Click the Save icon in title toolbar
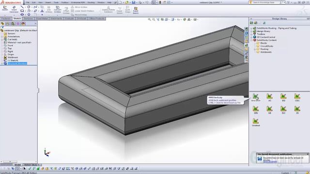The height and width of the screenshot is (174, 310). [x=134, y=2]
